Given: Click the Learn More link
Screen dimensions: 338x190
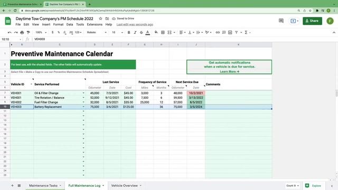Looking at the screenshot, I should click(x=229, y=72).
